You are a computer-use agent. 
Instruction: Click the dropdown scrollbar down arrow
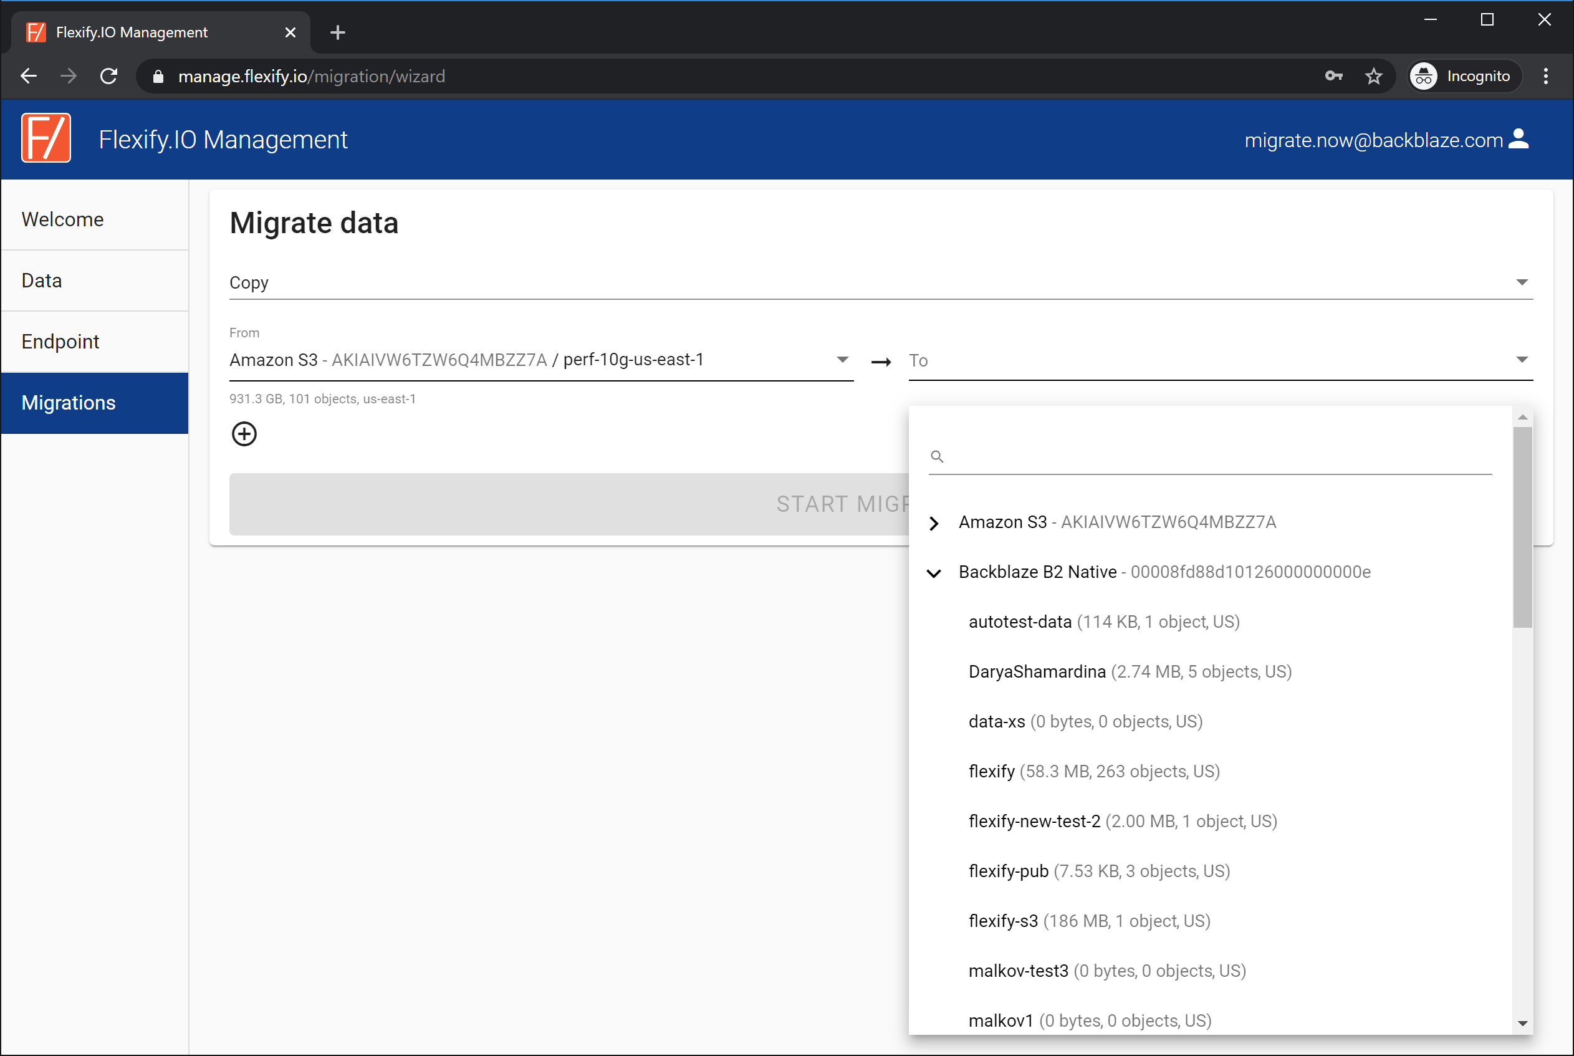[1522, 1024]
